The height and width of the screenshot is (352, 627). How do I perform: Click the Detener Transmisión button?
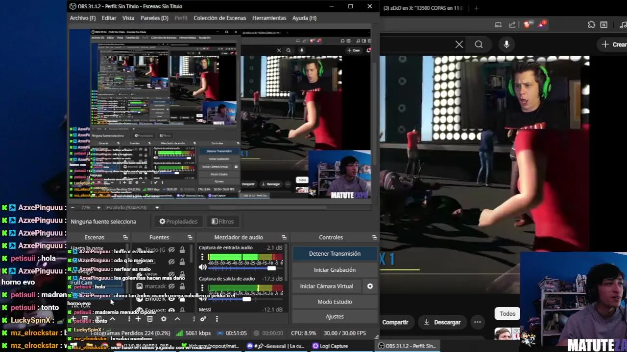tap(335, 254)
